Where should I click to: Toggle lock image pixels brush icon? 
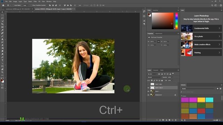(x=154, y=81)
